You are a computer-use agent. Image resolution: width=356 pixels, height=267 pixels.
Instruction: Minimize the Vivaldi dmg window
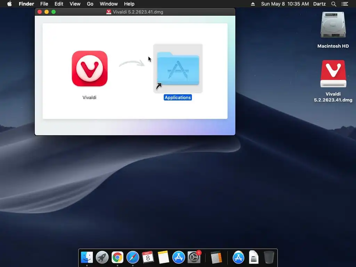click(x=47, y=12)
